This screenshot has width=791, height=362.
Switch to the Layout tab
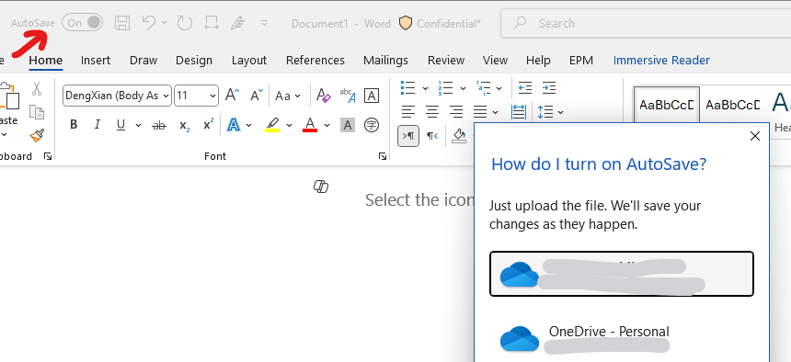point(249,61)
